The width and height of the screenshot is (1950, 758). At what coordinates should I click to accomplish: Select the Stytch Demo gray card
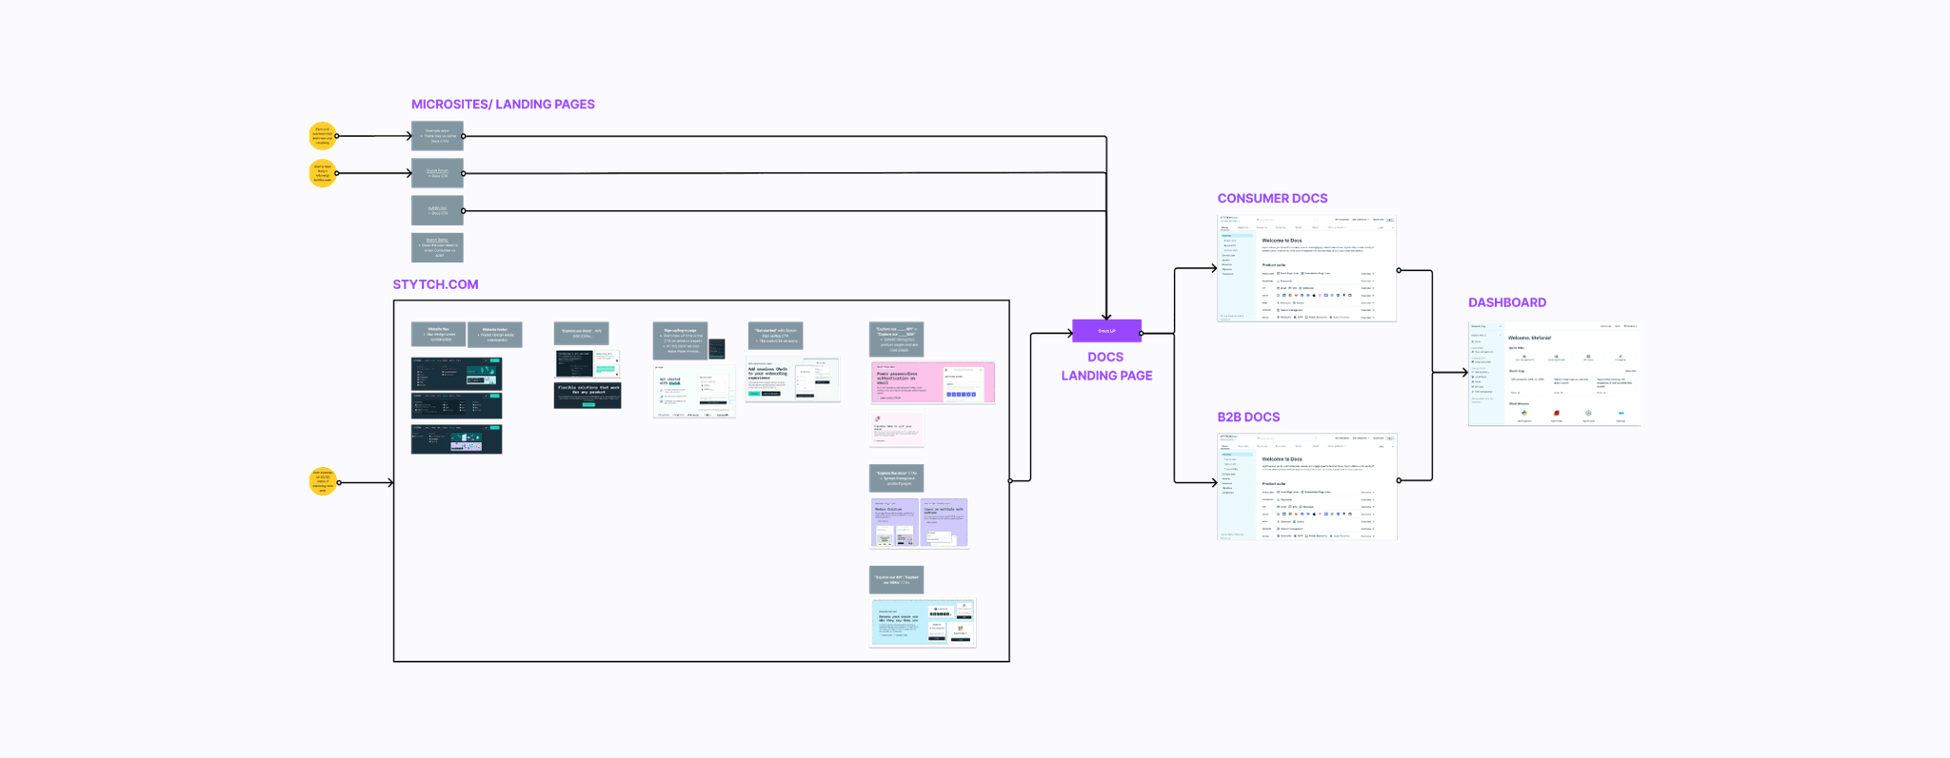[x=437, y=247]
